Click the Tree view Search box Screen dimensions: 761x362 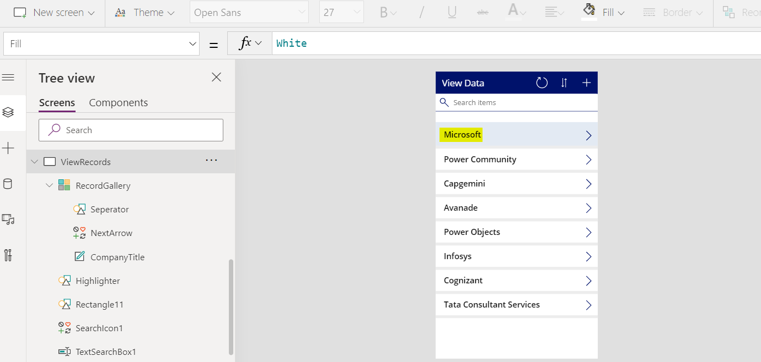(131, 130)
